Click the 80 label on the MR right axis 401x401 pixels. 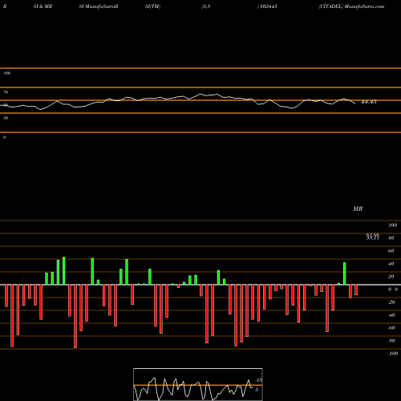coord(391,238)
